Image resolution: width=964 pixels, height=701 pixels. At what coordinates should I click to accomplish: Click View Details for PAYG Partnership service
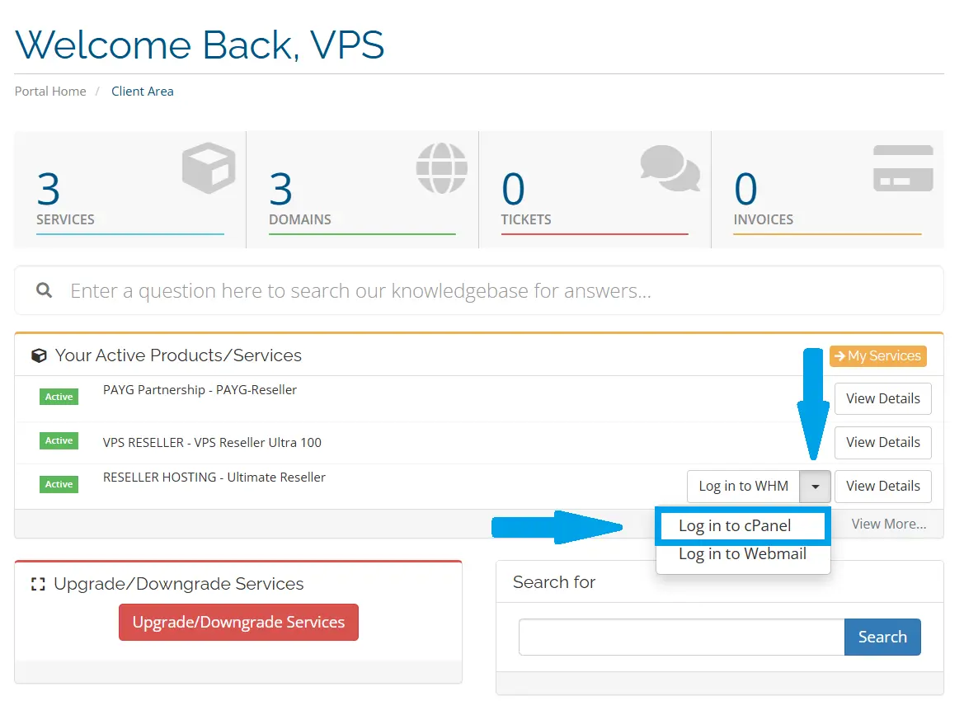click(882, 398)
